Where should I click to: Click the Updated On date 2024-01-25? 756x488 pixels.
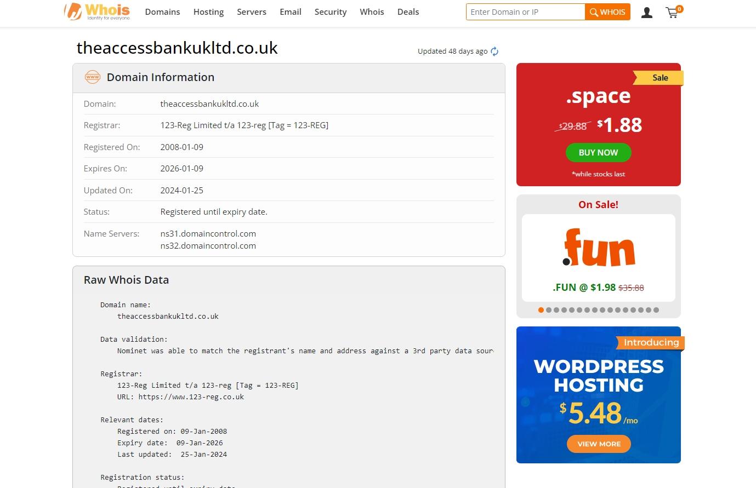181,191
